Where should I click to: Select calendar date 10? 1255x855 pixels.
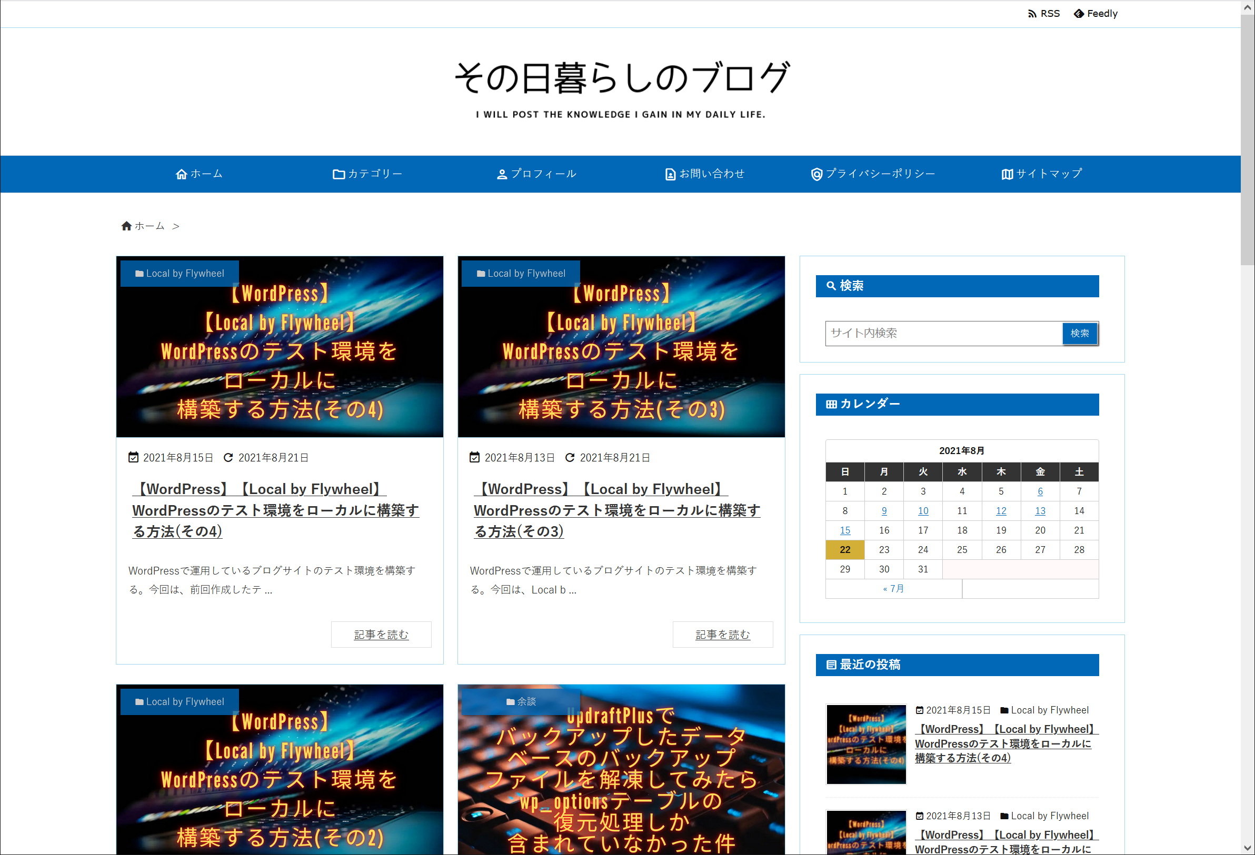[923, 510]
